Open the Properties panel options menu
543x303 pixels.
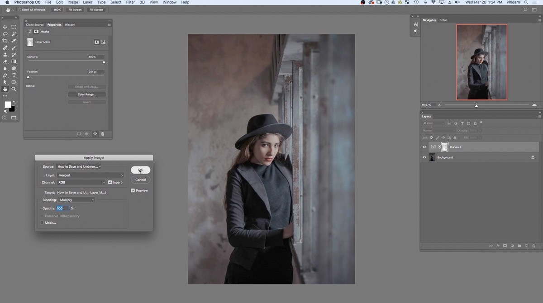click(x=109, y=25)
